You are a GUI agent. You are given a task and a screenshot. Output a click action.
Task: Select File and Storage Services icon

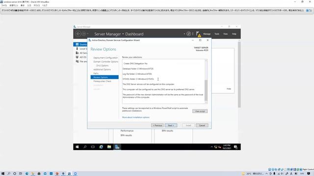77,61
